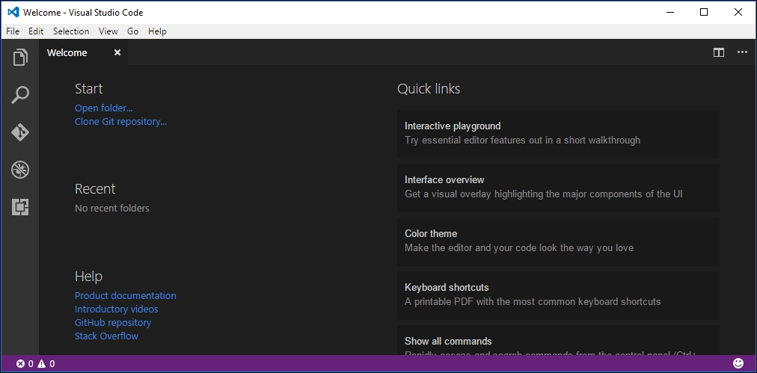The width and height of the screenshot is (757, 373).
Task: Open the Keyboard shortcuts quick link
Action: (558, 295)
